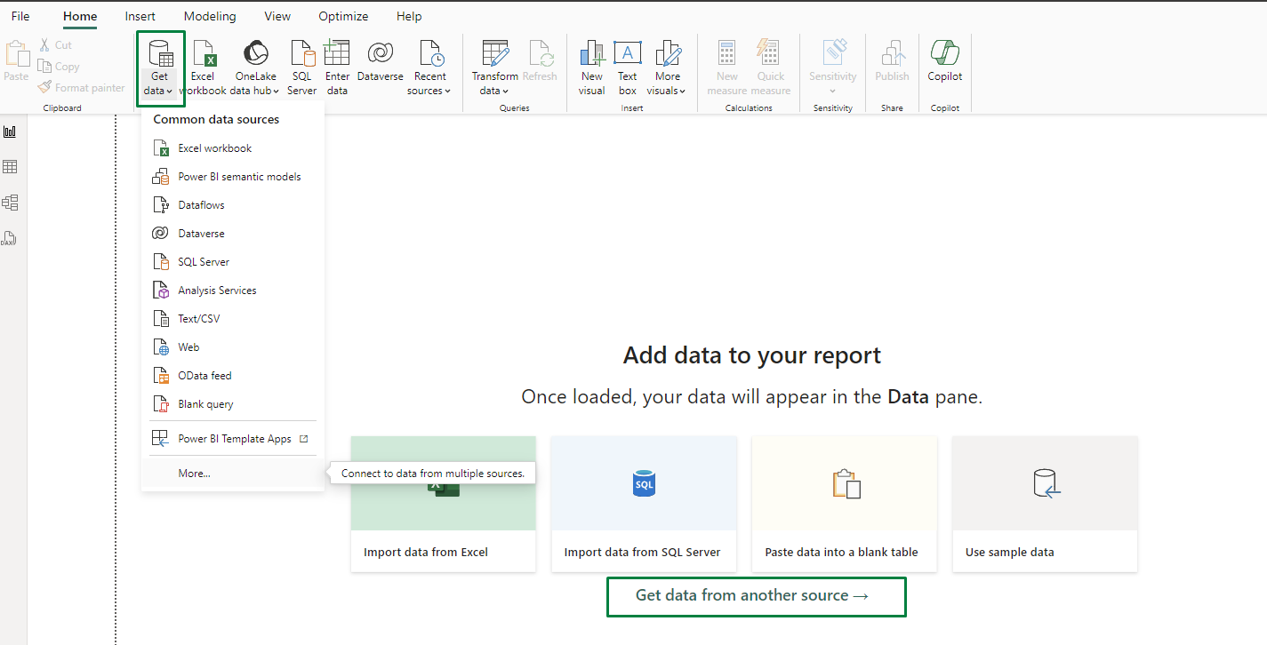
Task: Click the Publish ribbon icon
Action: [892, 62]
